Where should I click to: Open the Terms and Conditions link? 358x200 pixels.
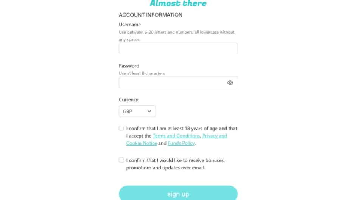tap(176, 136)
